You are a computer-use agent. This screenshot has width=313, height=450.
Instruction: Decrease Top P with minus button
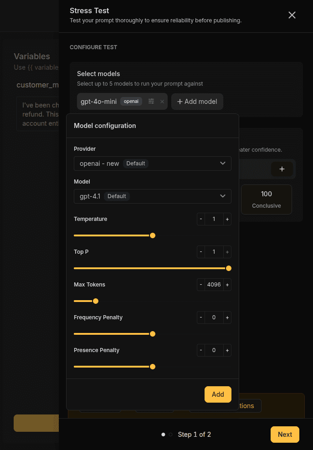(x=201, y=252)
